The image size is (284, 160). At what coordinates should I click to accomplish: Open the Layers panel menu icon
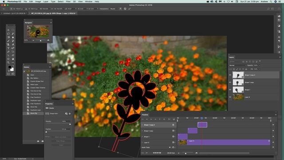click(x=280, y=57)
